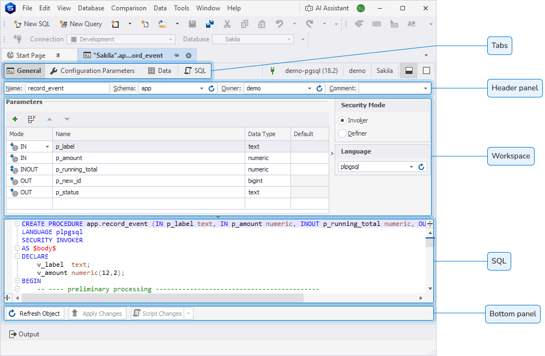Screen dimensions: 545x356
Task: Click the Paste clipboard icon
Action: pos(262,24)
